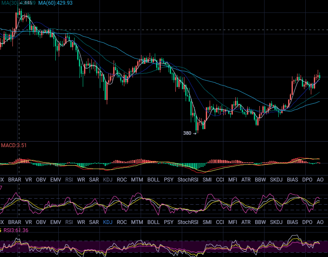Select AO indicator under the KDJ pane
328x257 pixels.
click(x=320, y=222)
